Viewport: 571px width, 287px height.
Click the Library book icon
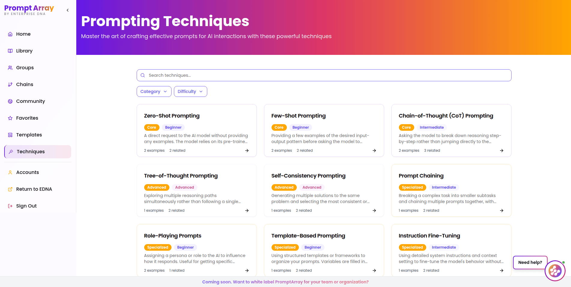click(10, 51)
